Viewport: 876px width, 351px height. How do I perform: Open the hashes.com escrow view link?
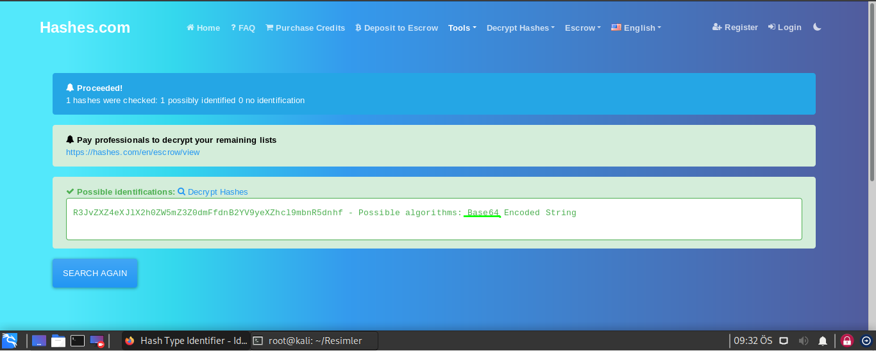[133, 152]
